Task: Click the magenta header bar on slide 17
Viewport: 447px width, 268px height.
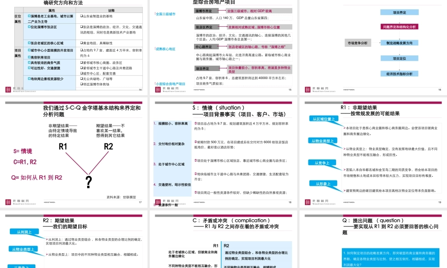Action: pyautogui.click(x=93, y=103)
